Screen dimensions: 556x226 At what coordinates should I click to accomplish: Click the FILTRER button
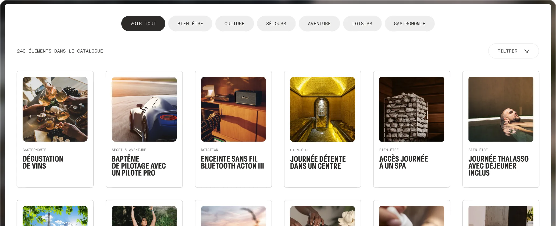click(x=513, y=51)
